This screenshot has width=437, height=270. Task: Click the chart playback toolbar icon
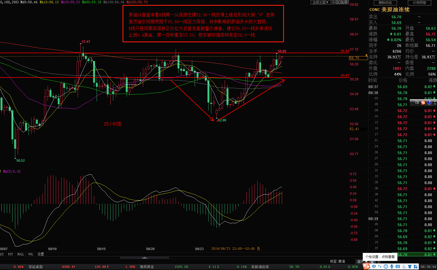click(x=343, y=2)
